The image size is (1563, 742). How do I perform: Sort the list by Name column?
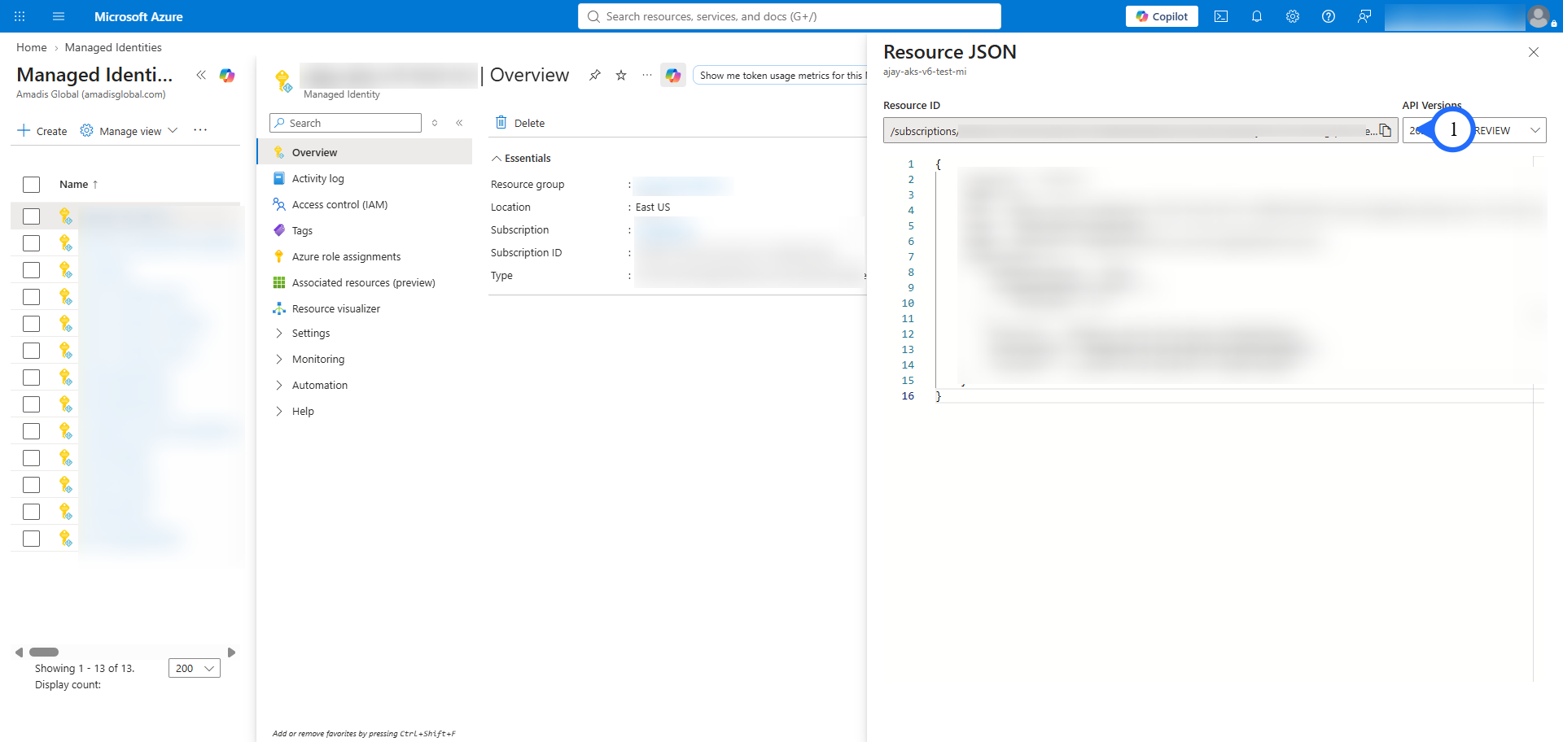click(78, 185)
